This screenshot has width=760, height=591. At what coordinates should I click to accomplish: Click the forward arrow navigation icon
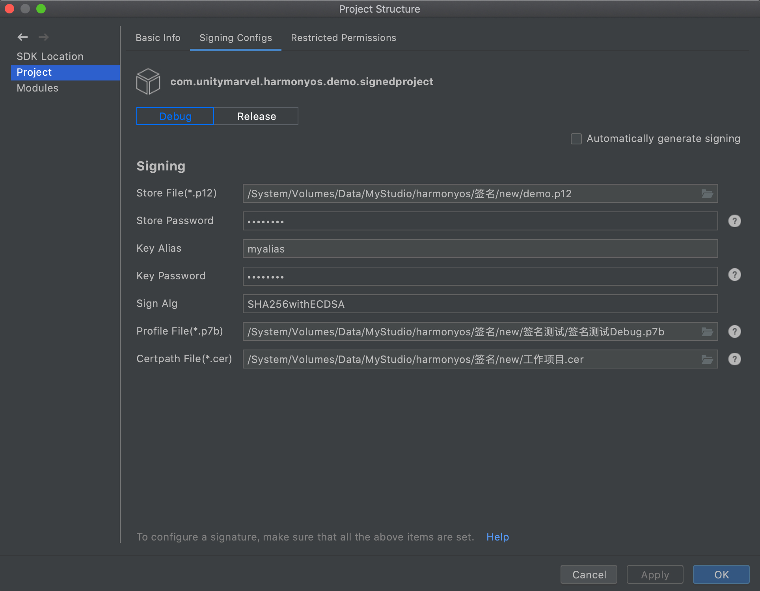tap(43, 37)
